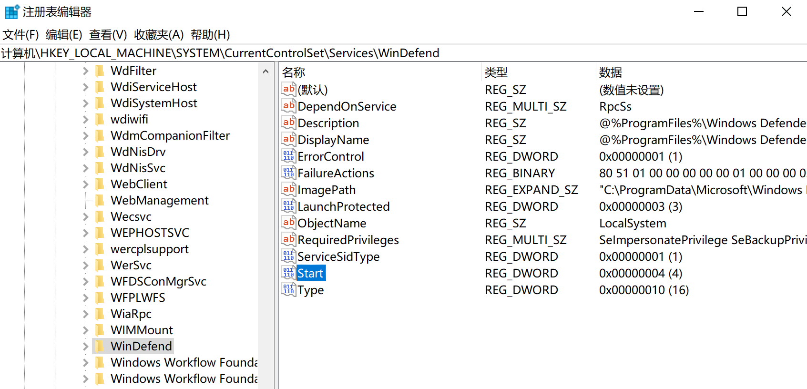
Task: Click the Type data 0x00000010 (16)
Action: (x=644, y=290)
